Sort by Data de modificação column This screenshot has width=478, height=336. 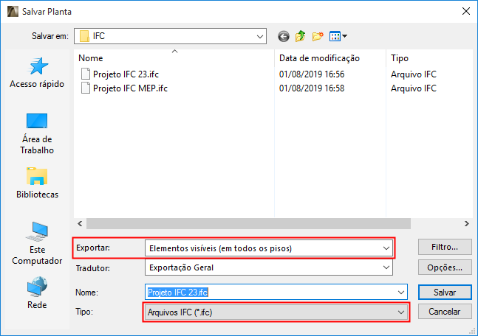point(319,57)
